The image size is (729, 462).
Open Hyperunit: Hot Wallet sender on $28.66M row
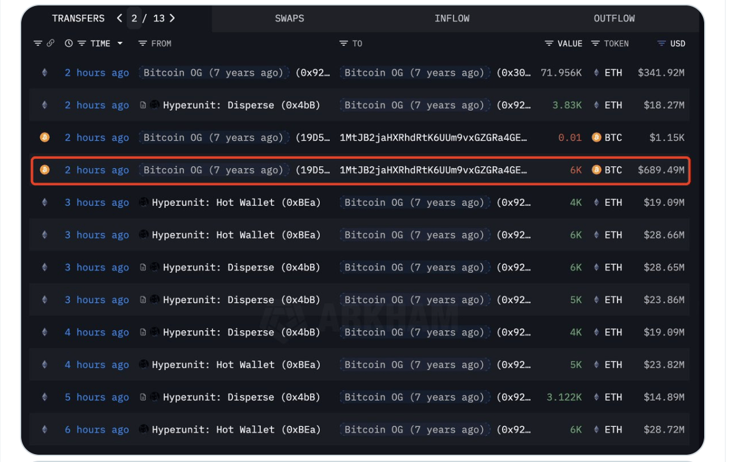(236, 235)
